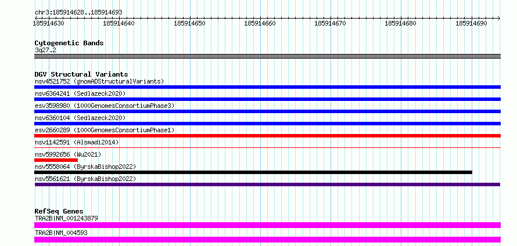Open esv3598980 (1000GenomesConsortiumPhase3) label
This screenshot has height=246, width=517.
(x=105, y=106)
